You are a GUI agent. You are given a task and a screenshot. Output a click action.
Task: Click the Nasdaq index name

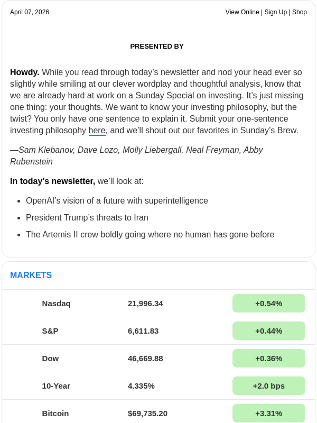coord(56,304)
